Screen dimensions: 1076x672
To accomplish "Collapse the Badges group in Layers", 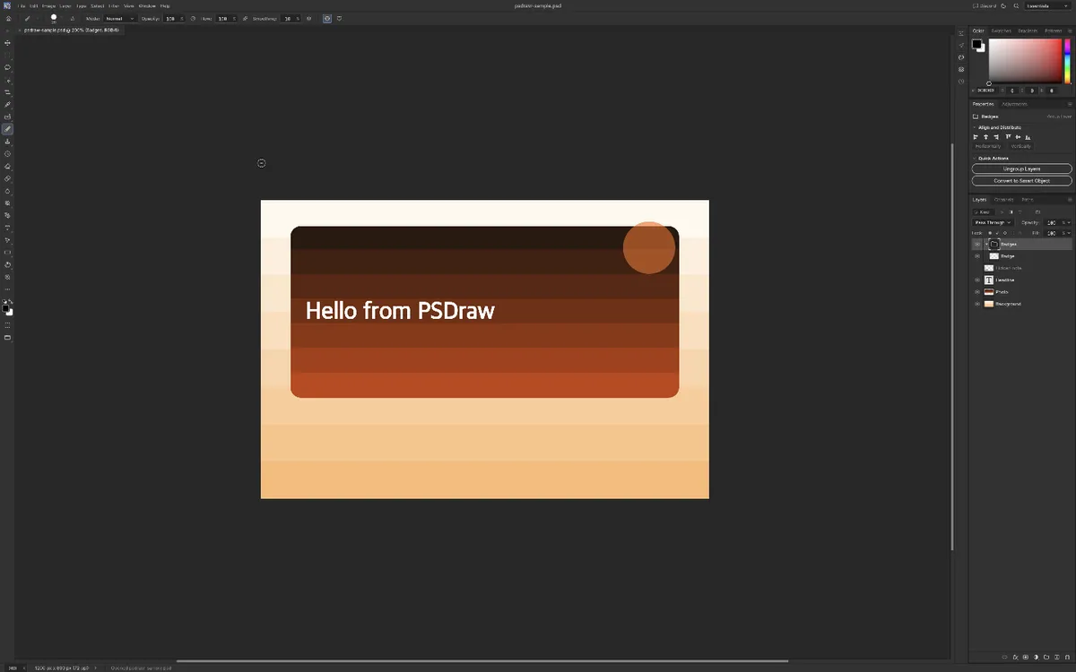I will click(986, 244).
